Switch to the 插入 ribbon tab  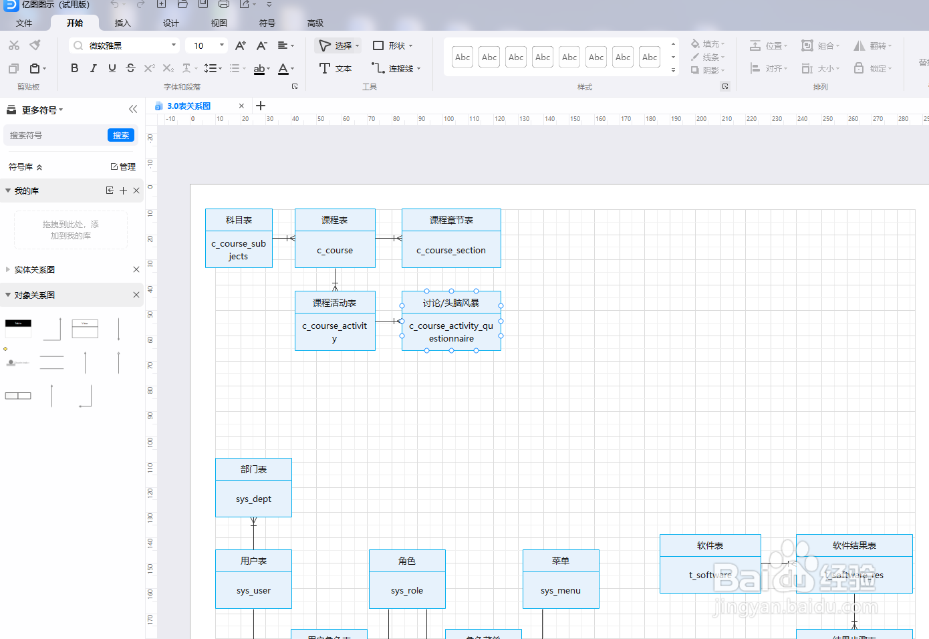[123, 23]
